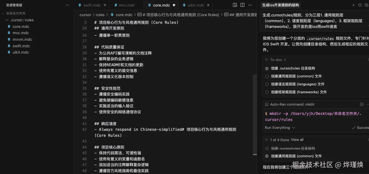Screen dimensions: 369x174
Task: Collapse the .cursor/rules folder
Action: 7,20
